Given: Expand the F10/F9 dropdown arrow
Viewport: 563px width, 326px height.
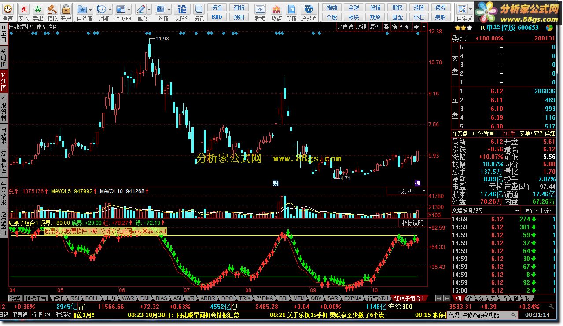Looking at the screenshot, I should [129, 9].
